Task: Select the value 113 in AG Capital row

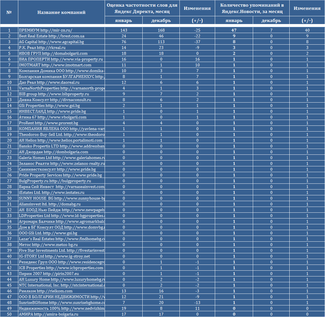Action: pos(161,42)
